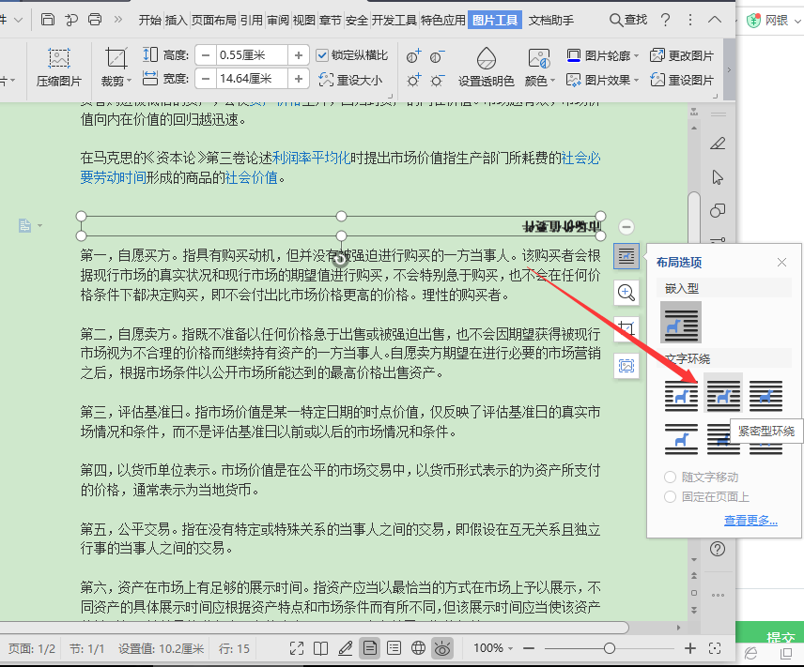Screen dimensions: 804x667
Task: Switch to reading view icon in status bar
Action: [x=320, y=648]
